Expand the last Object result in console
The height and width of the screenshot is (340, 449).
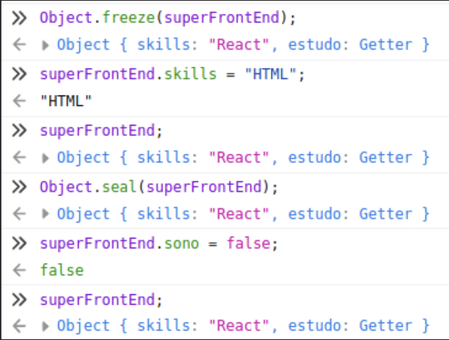(45, 326)
